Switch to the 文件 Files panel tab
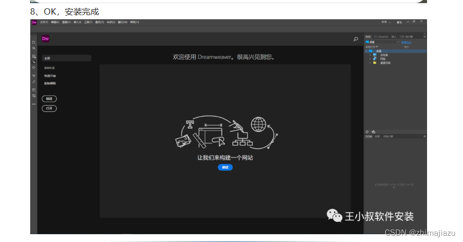Image resolution: width=463 pixels, height=242 pixels. coord(368,37)
